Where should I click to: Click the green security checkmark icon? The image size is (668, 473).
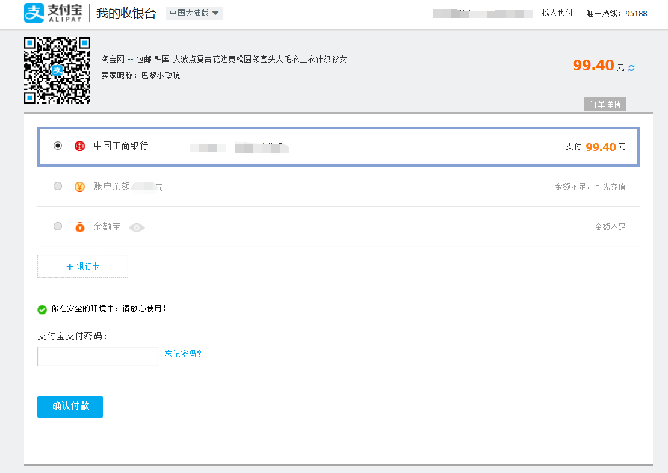42,309
